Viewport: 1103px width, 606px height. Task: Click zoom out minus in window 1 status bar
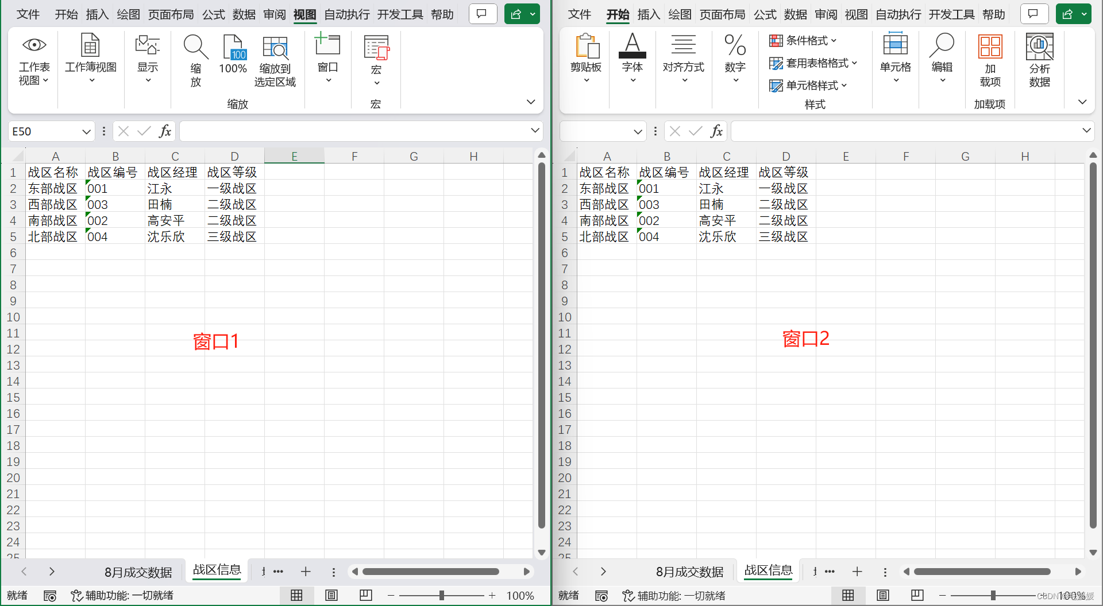[391, 596]
